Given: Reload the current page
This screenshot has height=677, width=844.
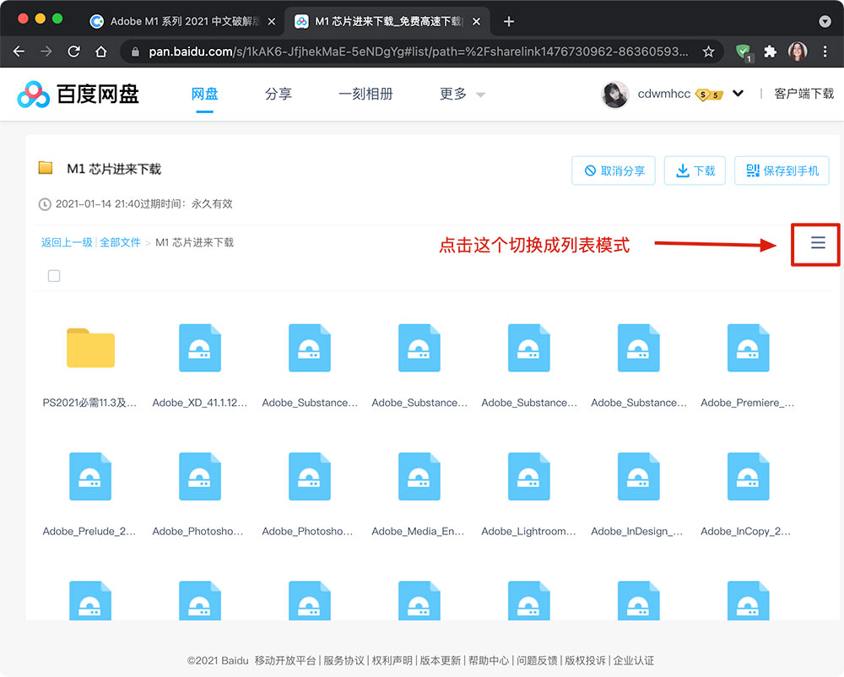Looking at the screenshot, I should (x=73, y=51).
